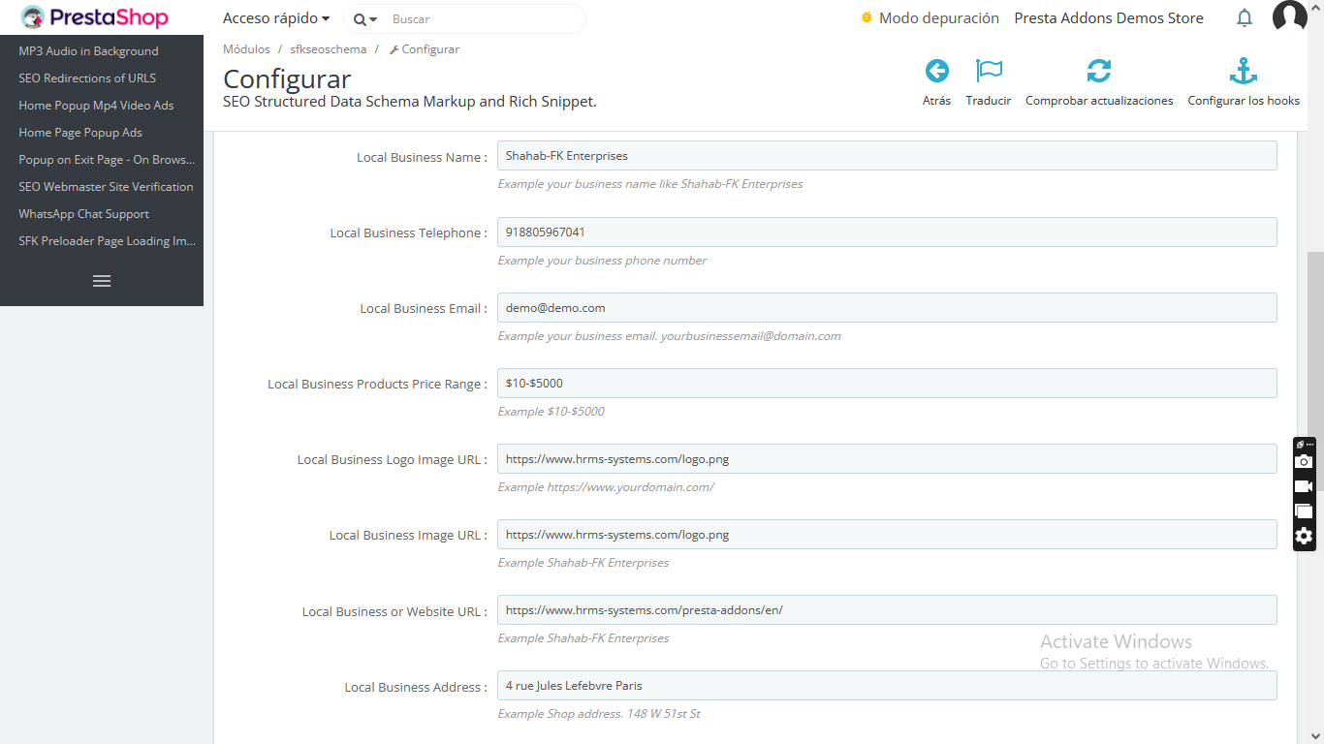The image size is (1324, 744).
Task: Click the Configurar page heading
Action: click(x=287, y=78)
